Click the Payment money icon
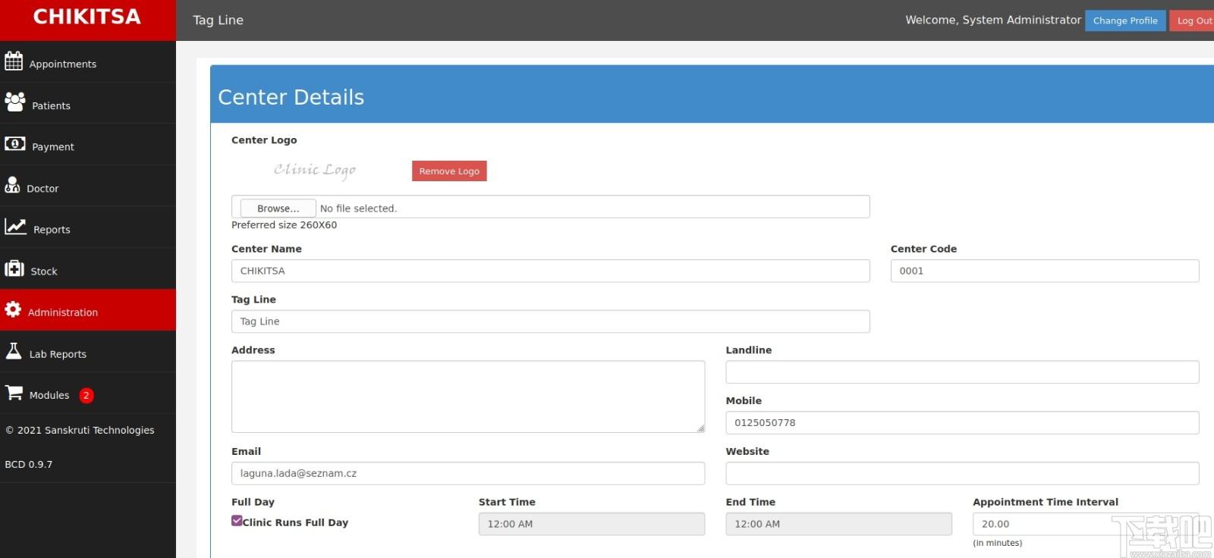1214x558 pixels. [x=14, y=143]
